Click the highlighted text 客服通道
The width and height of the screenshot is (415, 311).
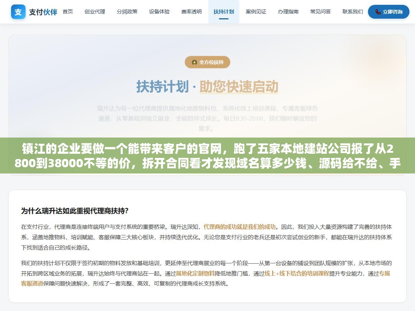(32, 284)
